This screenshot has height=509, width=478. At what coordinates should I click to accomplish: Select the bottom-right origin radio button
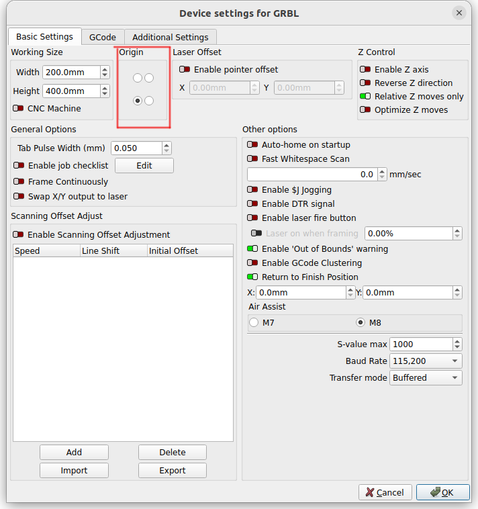click(149, 101)
